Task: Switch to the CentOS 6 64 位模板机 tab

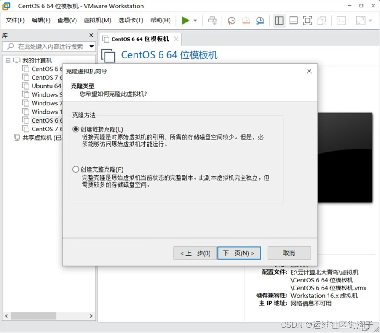Action: pos(140,39)
